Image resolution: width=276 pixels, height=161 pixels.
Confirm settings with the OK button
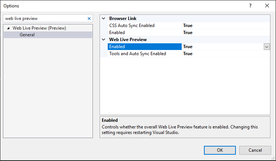point(220,150)
